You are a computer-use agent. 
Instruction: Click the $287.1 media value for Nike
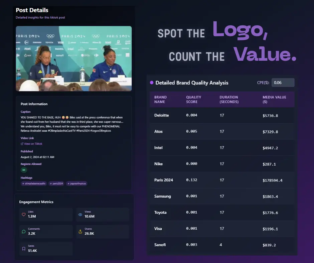269,164
